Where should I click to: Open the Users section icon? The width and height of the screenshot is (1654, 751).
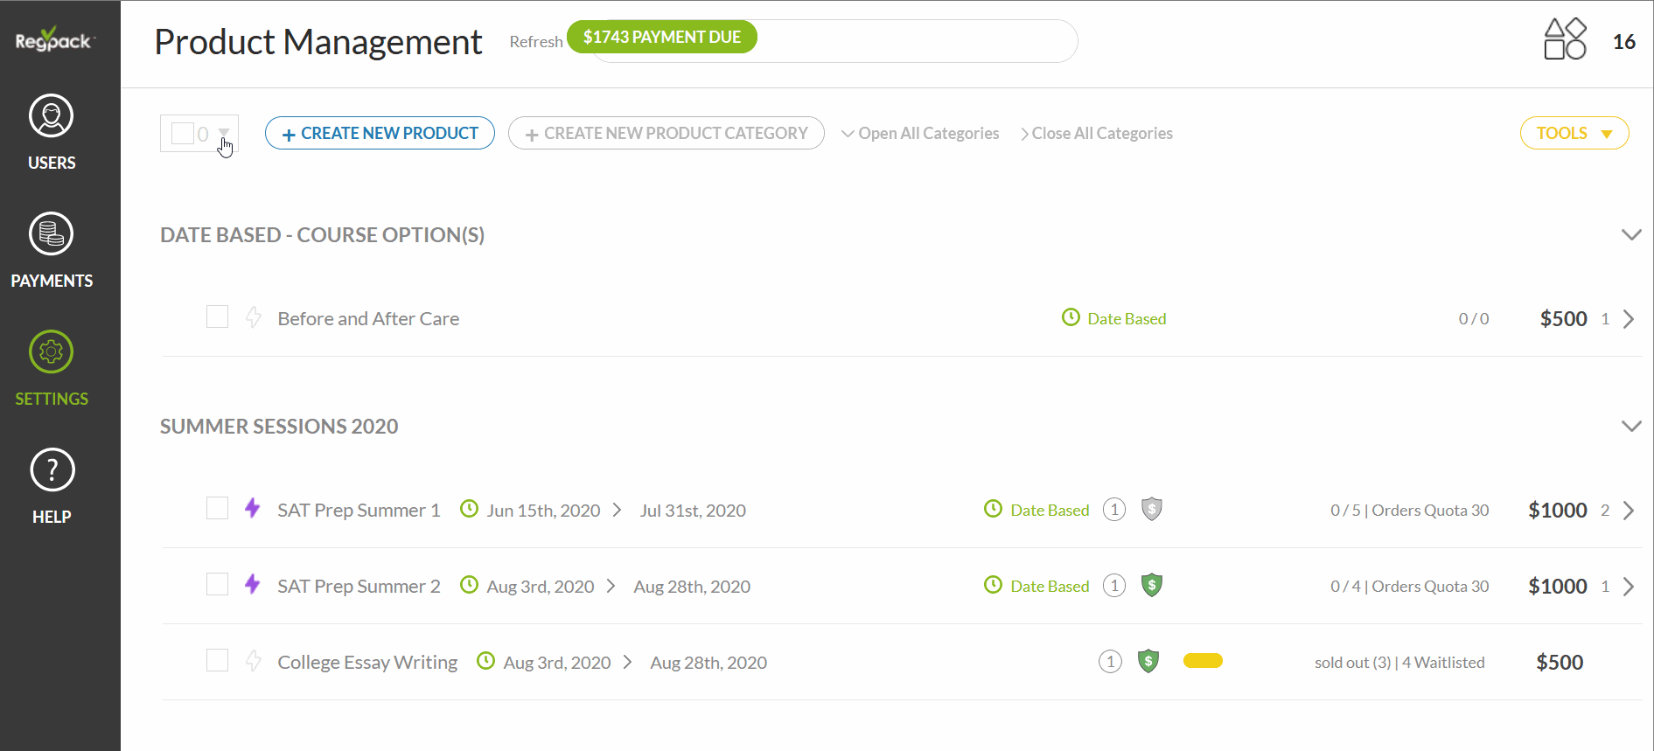52,116
